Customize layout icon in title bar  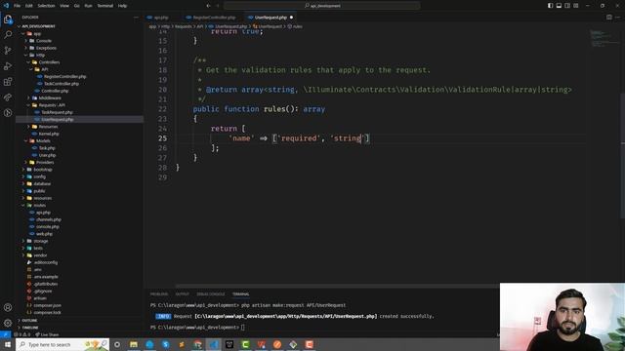click(576, 6)
